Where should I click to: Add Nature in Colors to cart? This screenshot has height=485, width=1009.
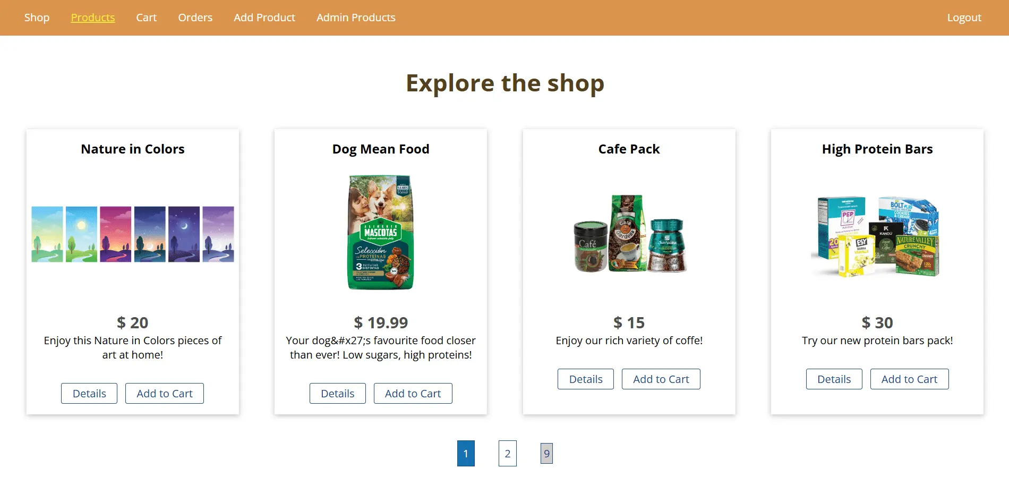165,394
